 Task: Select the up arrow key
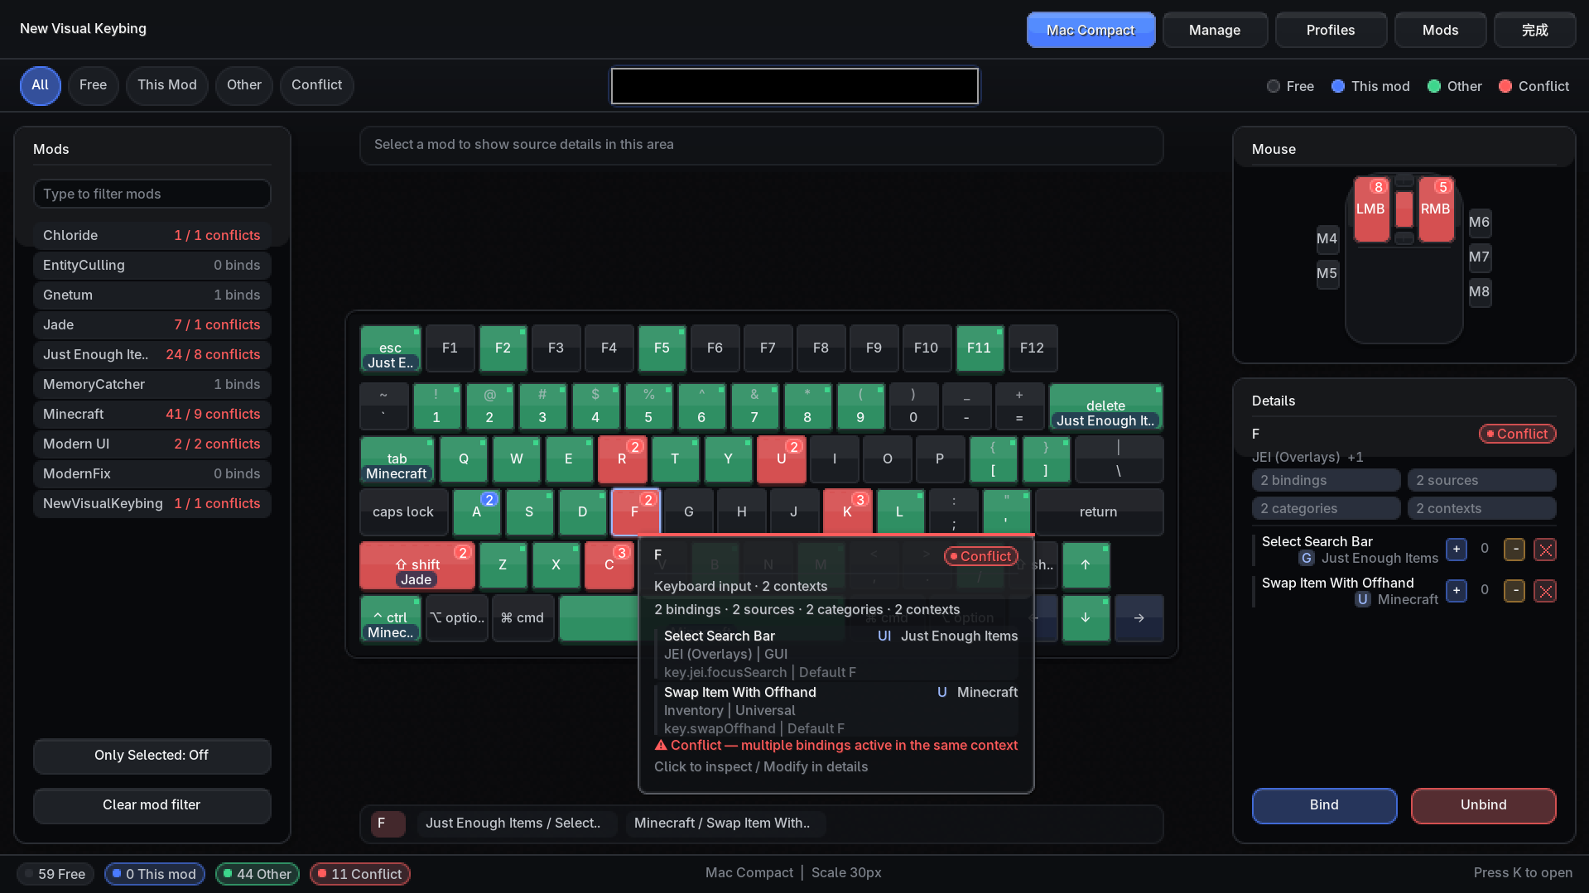click(1086, 565)
